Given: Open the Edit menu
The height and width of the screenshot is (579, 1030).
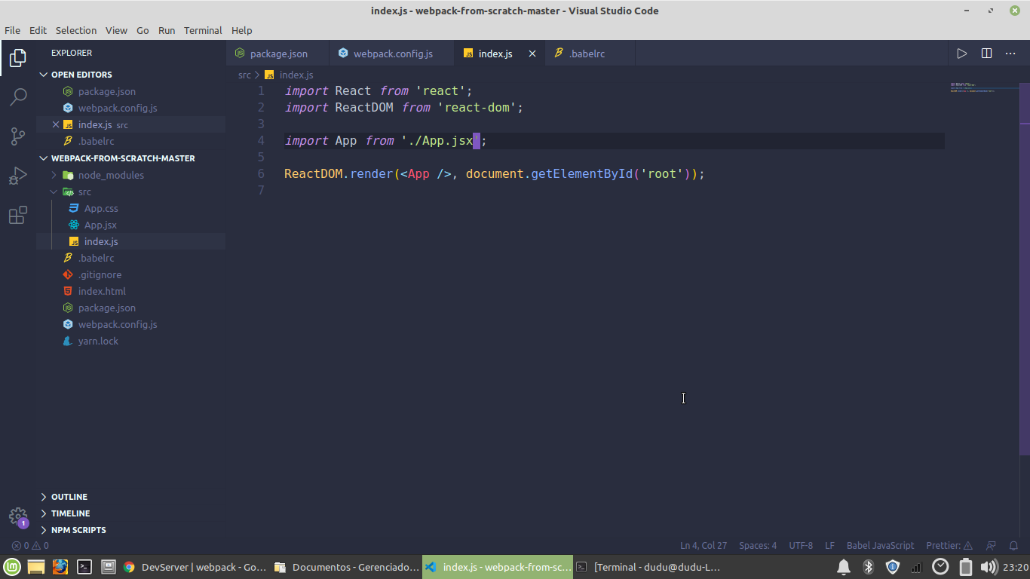Looking at the screenshot, I should [x=38, y=30].
